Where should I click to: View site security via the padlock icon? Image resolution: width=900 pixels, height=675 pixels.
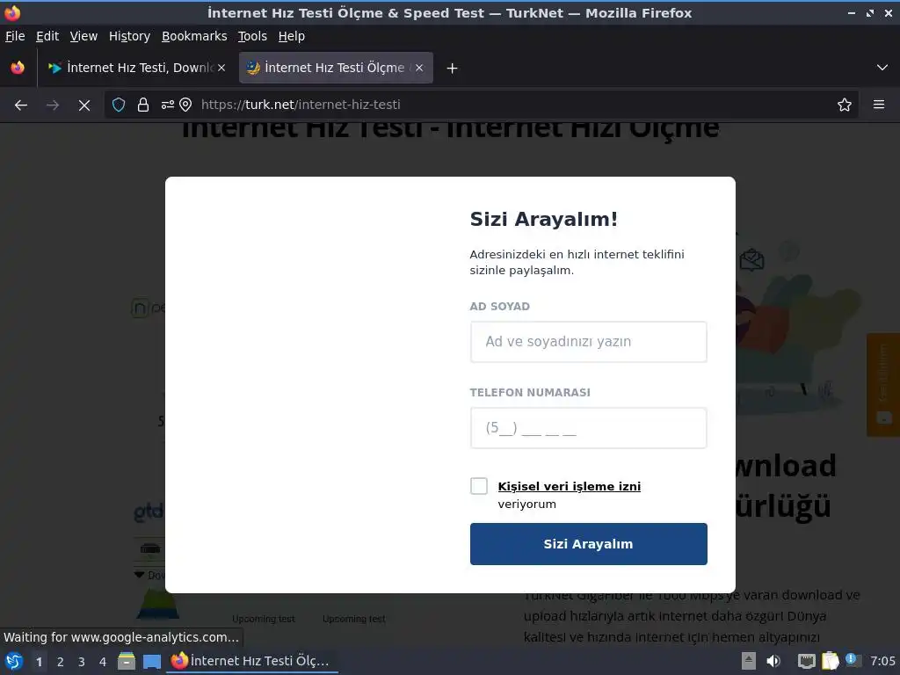tap(143, 105)
